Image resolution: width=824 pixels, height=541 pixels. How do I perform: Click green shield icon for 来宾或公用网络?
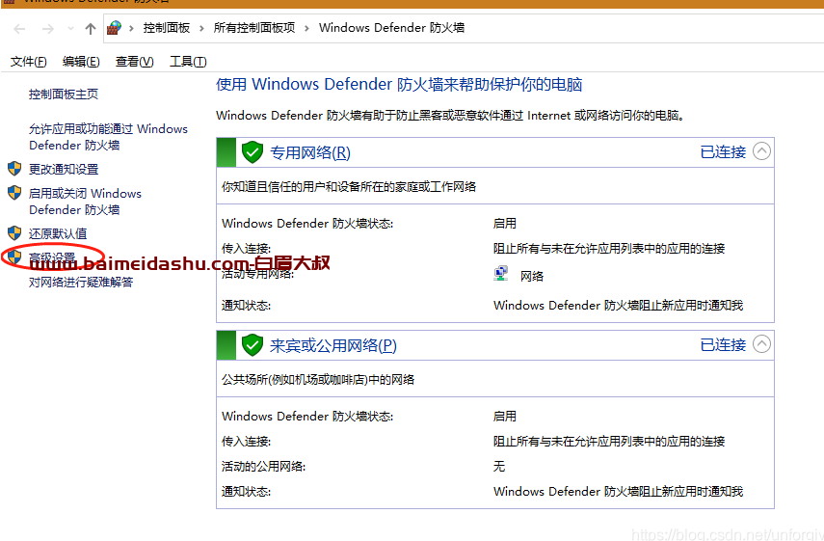[253, 345]
